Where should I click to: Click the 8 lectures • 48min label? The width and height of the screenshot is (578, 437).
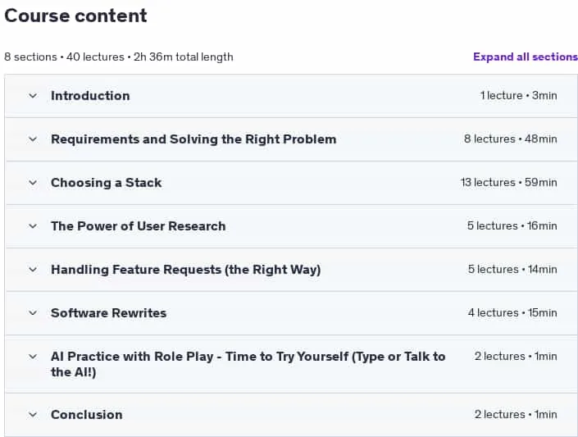pos(511,139)
